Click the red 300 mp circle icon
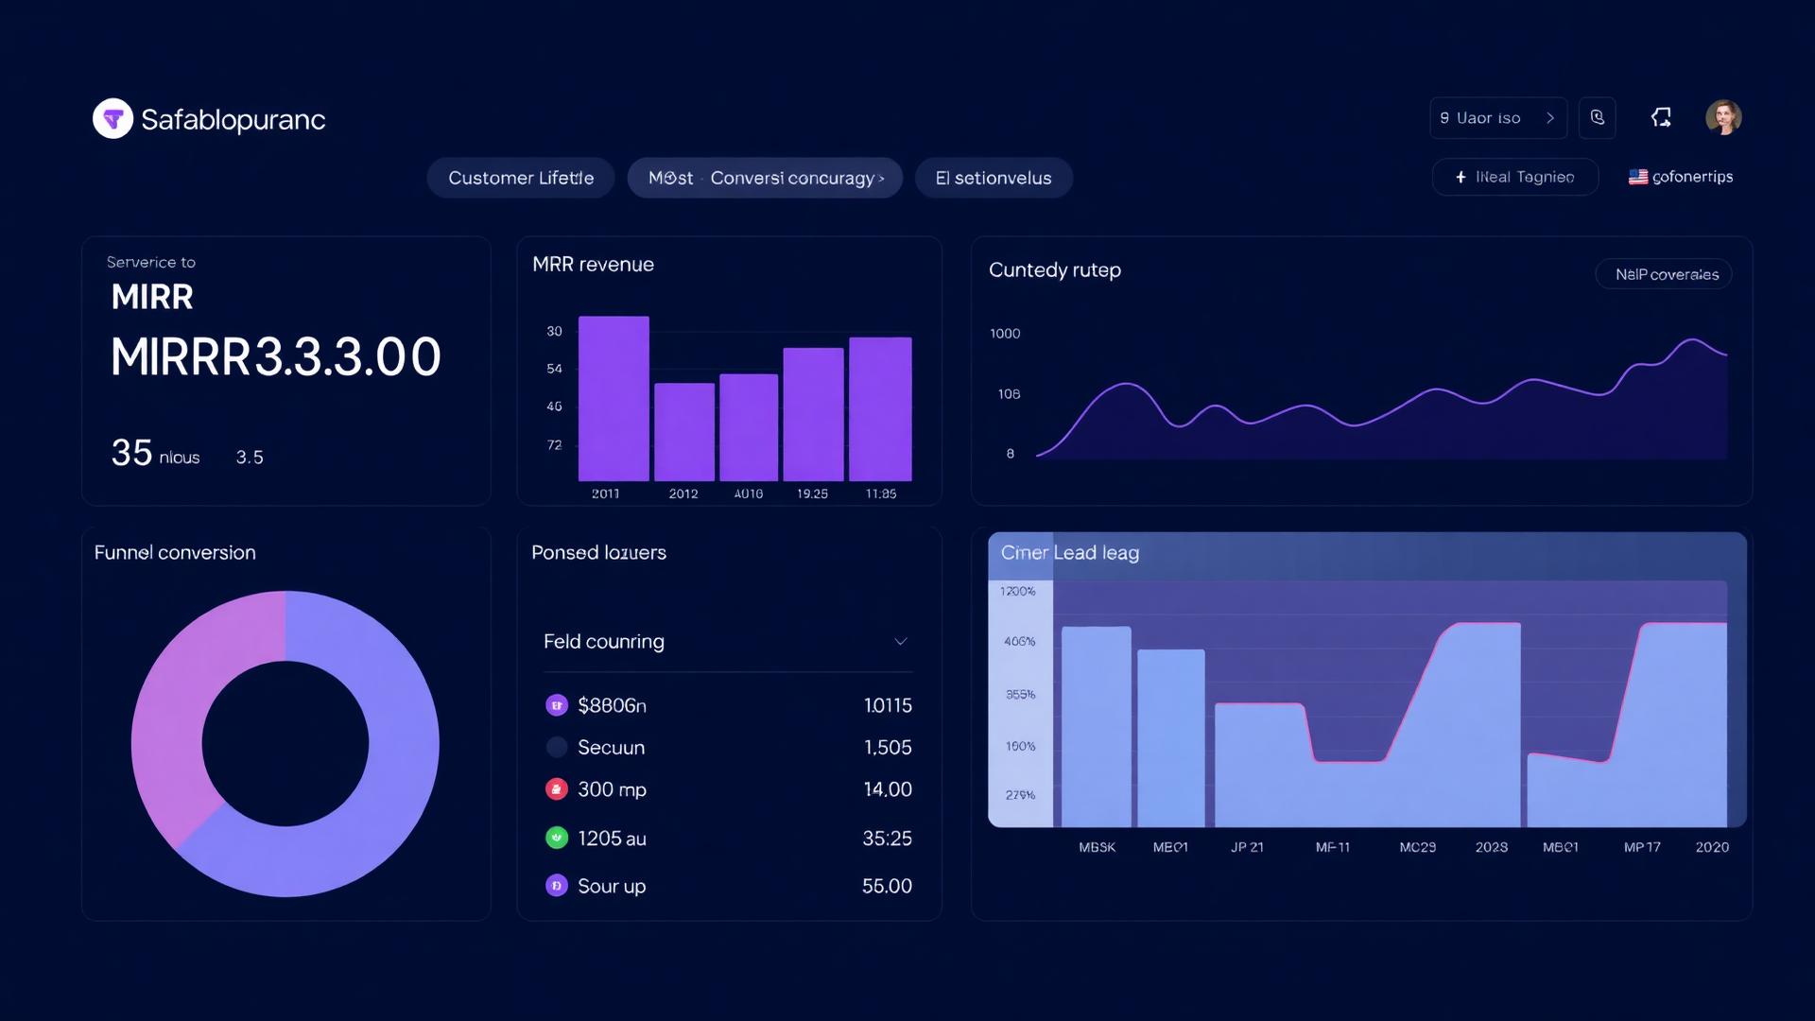 tap(556, 789)
